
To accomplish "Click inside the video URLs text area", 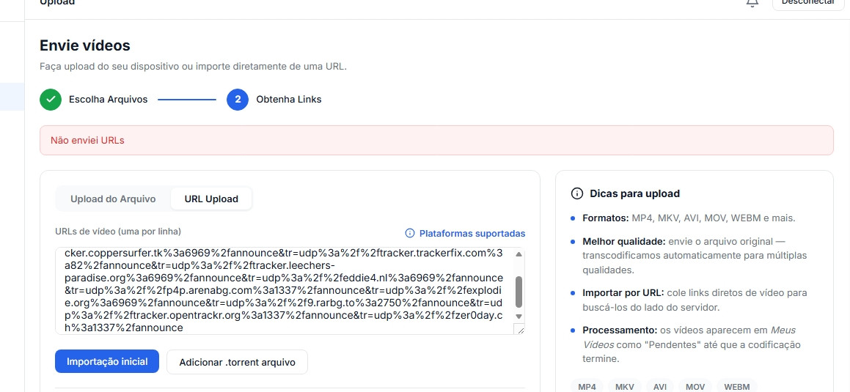I will (x=285, y=291).
